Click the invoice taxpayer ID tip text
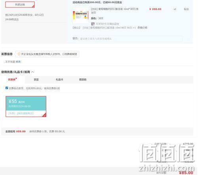Screen dimensions: 198x175 (x=49, y=54)
